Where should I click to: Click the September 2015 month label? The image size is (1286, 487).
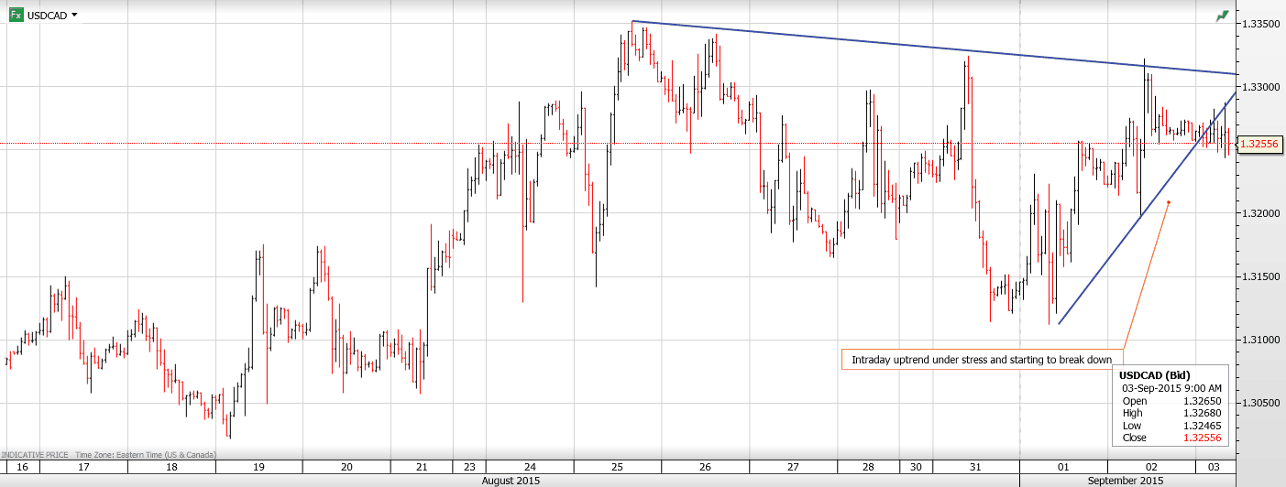(1126, 481)
